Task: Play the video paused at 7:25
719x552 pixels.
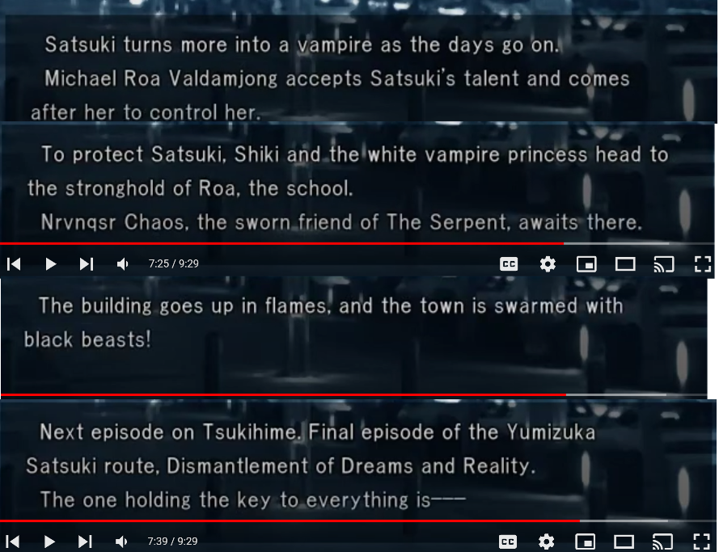Action: (x=50, y=263)
